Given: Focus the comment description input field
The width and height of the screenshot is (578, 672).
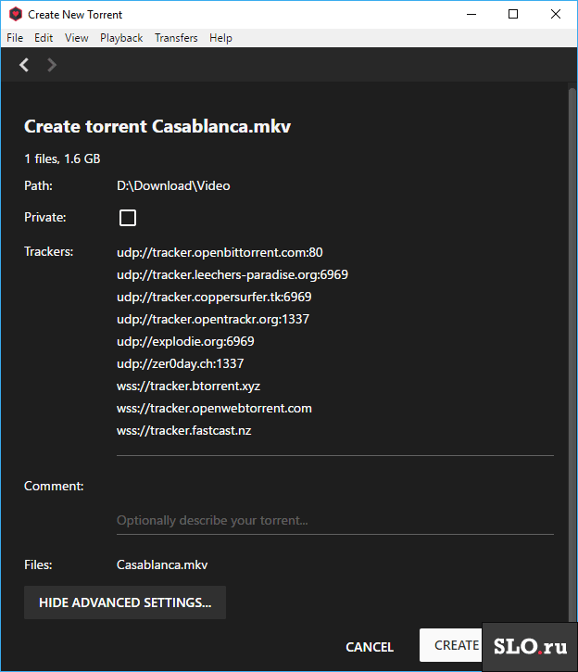Looking at the screenshot, I should (x=335, y=520).
